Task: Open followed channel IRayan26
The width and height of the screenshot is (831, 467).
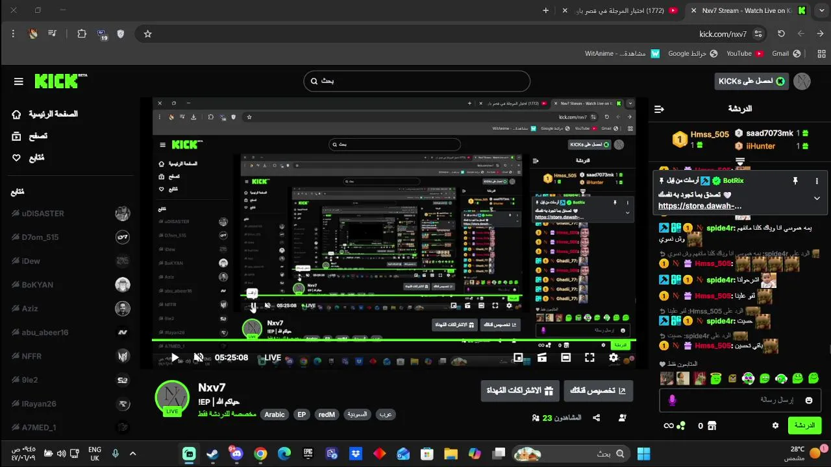Action: pyautogui.click(x=71, y=403)
